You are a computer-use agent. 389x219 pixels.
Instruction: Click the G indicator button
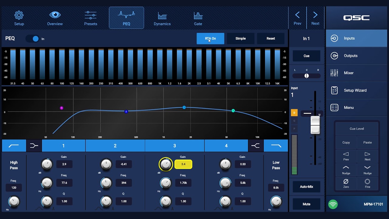tap(294, 121)
